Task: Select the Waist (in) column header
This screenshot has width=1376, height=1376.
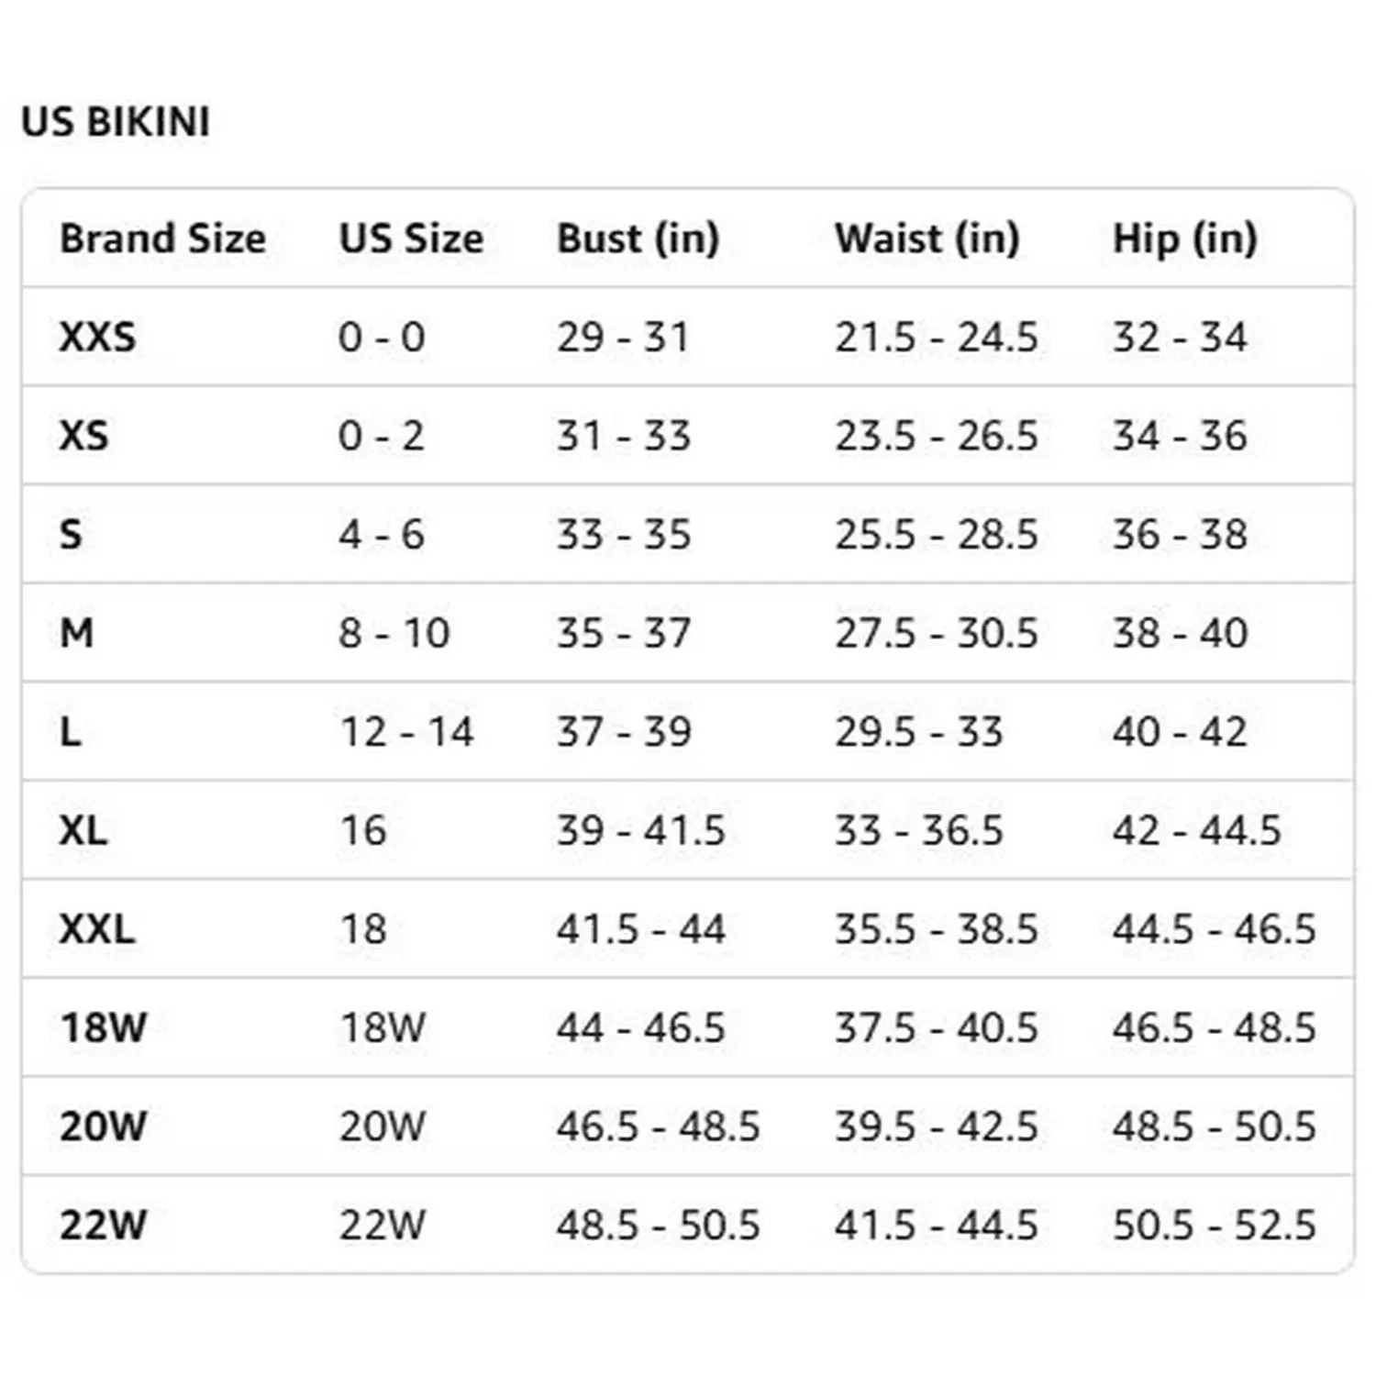Action: coord(927,239)
